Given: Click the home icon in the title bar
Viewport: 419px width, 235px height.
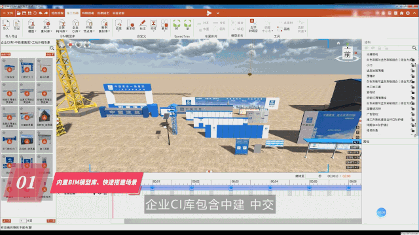Looking at the screenshot, I should pos(401,13).
